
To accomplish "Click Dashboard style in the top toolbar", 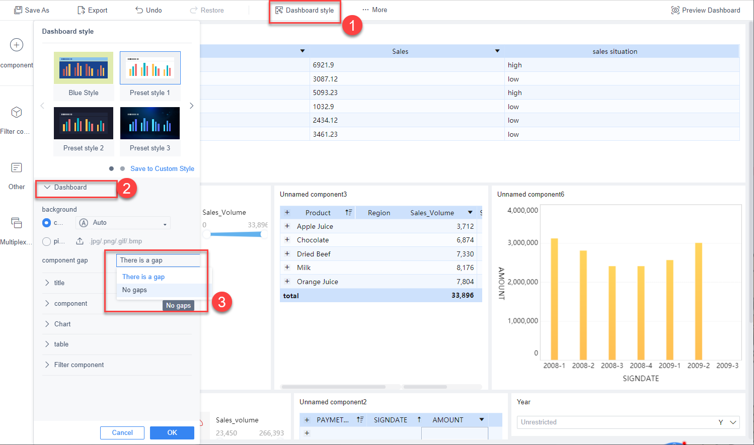I will [305, 10].
